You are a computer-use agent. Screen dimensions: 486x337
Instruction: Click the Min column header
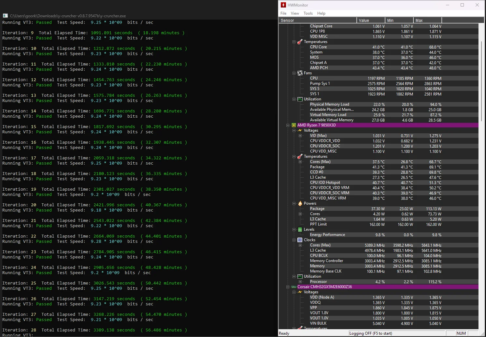[x=399, y=20]
